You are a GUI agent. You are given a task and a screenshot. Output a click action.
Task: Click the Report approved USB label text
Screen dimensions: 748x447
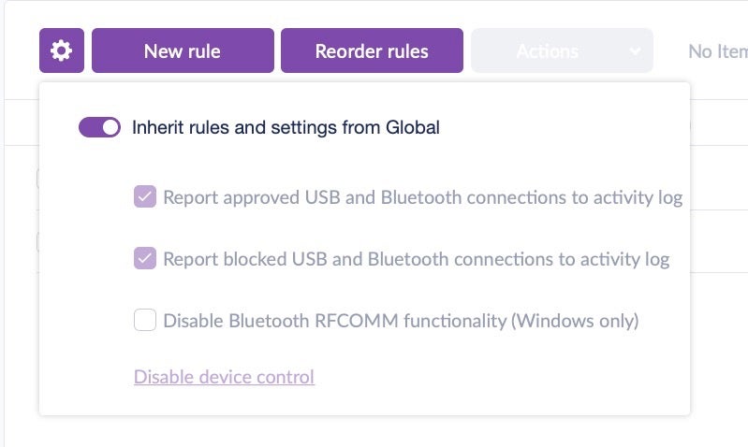tap(422, 197)
